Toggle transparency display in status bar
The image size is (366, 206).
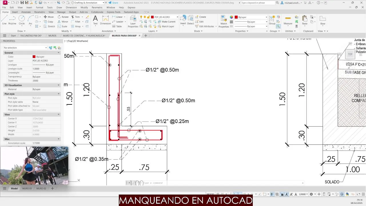click(x=277, y=194)
